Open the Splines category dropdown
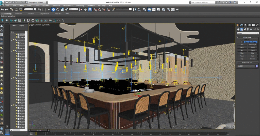260x136 pixels. (247, 33)
